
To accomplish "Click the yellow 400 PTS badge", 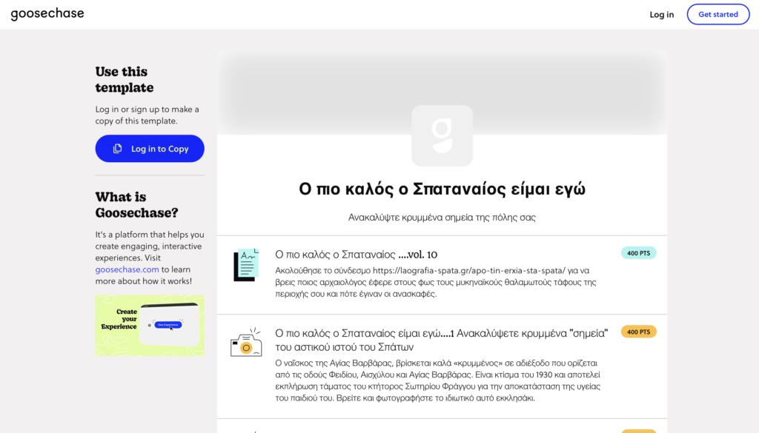I will 638,332.
